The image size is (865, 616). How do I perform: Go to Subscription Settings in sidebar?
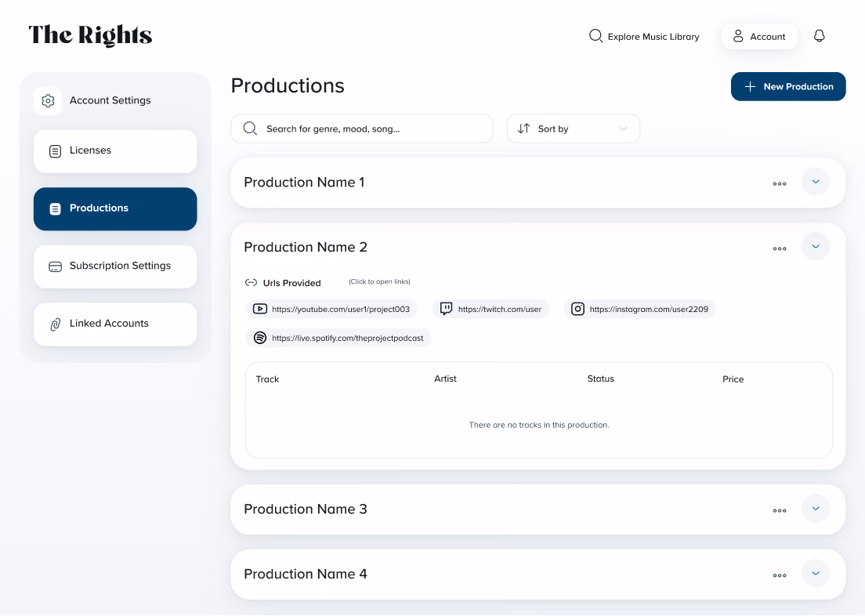click(115, 266)
